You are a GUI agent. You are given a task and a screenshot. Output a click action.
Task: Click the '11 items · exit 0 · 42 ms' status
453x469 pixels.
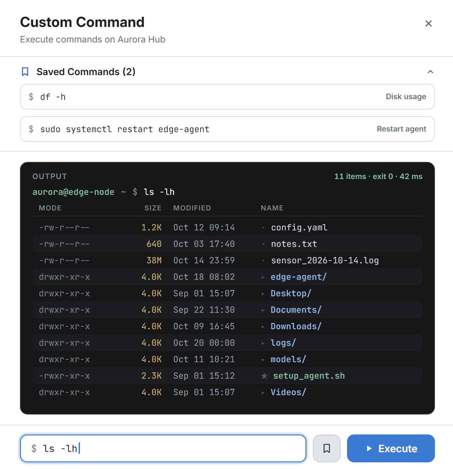pyautogui.click(x=378, y=177)
